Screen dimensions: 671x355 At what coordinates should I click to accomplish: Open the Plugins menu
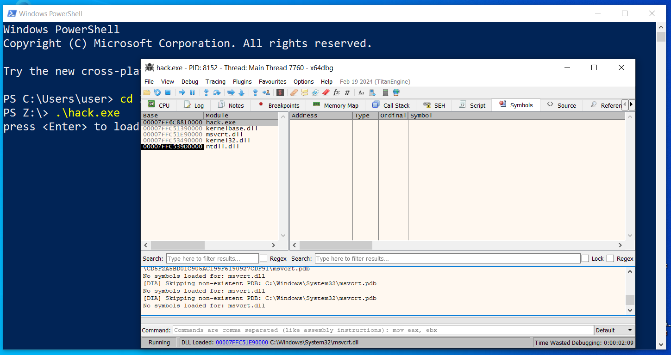[x=242, y=81]
